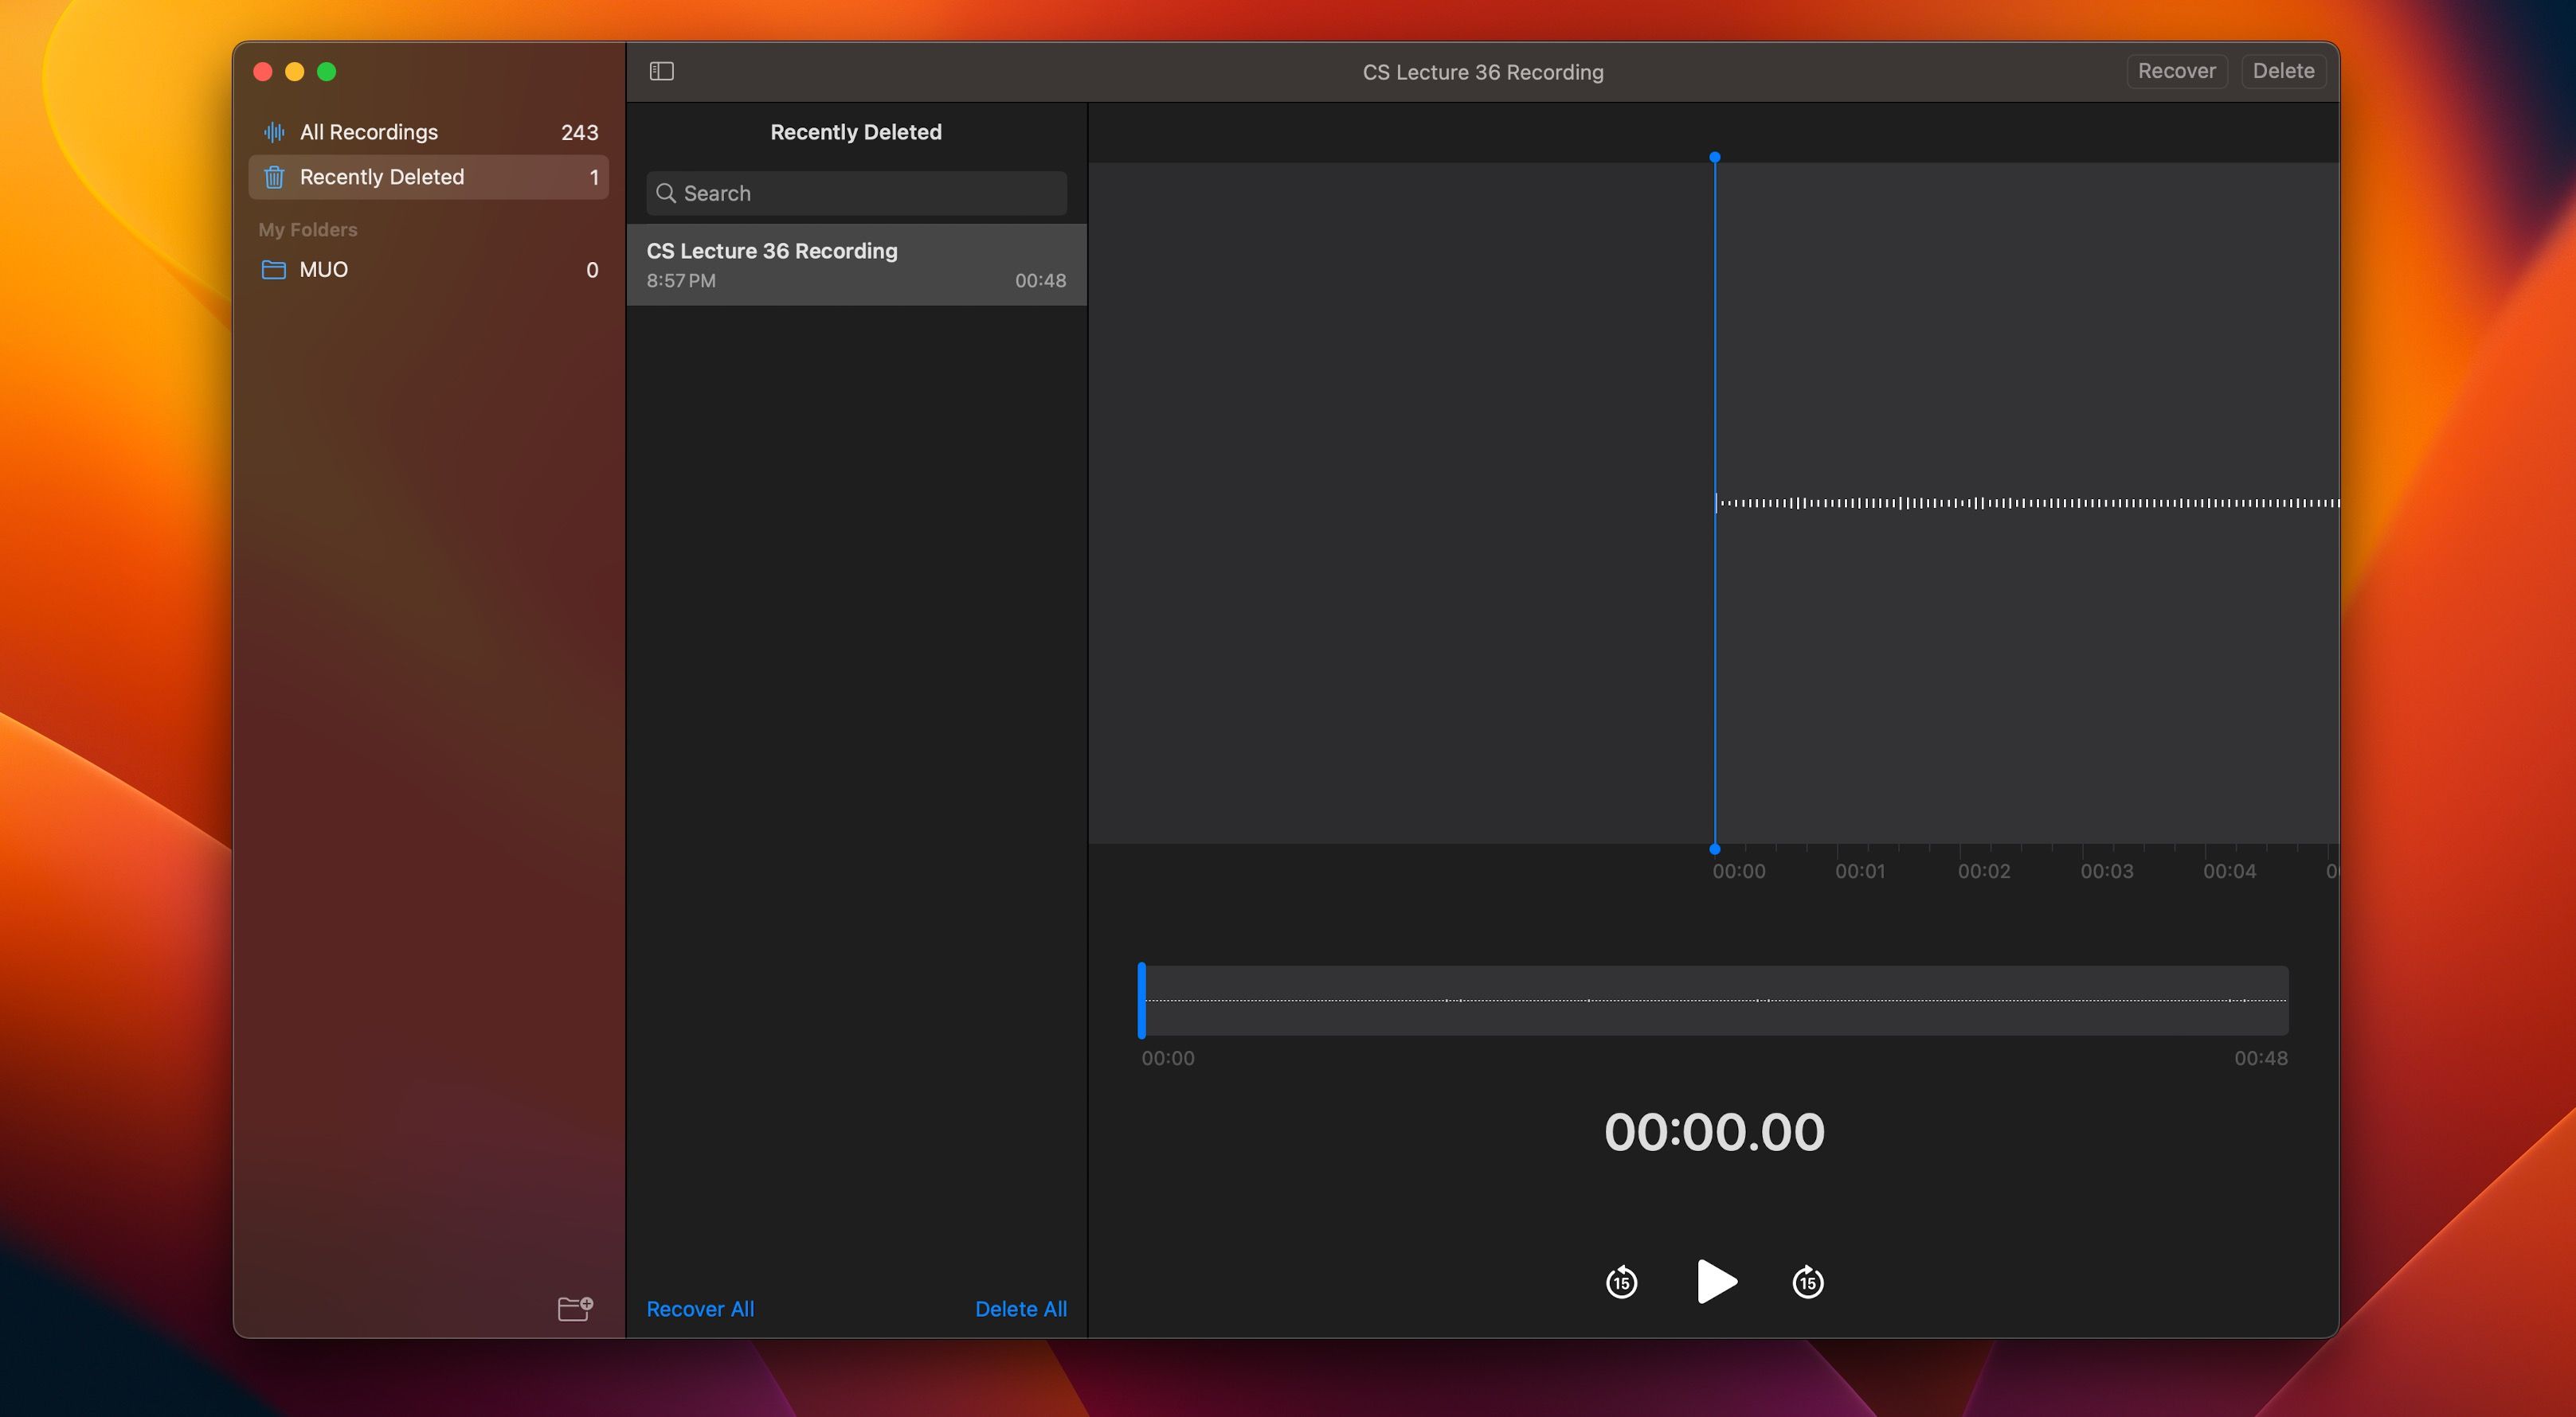Click the Delete All link

click(1021, 1308)
